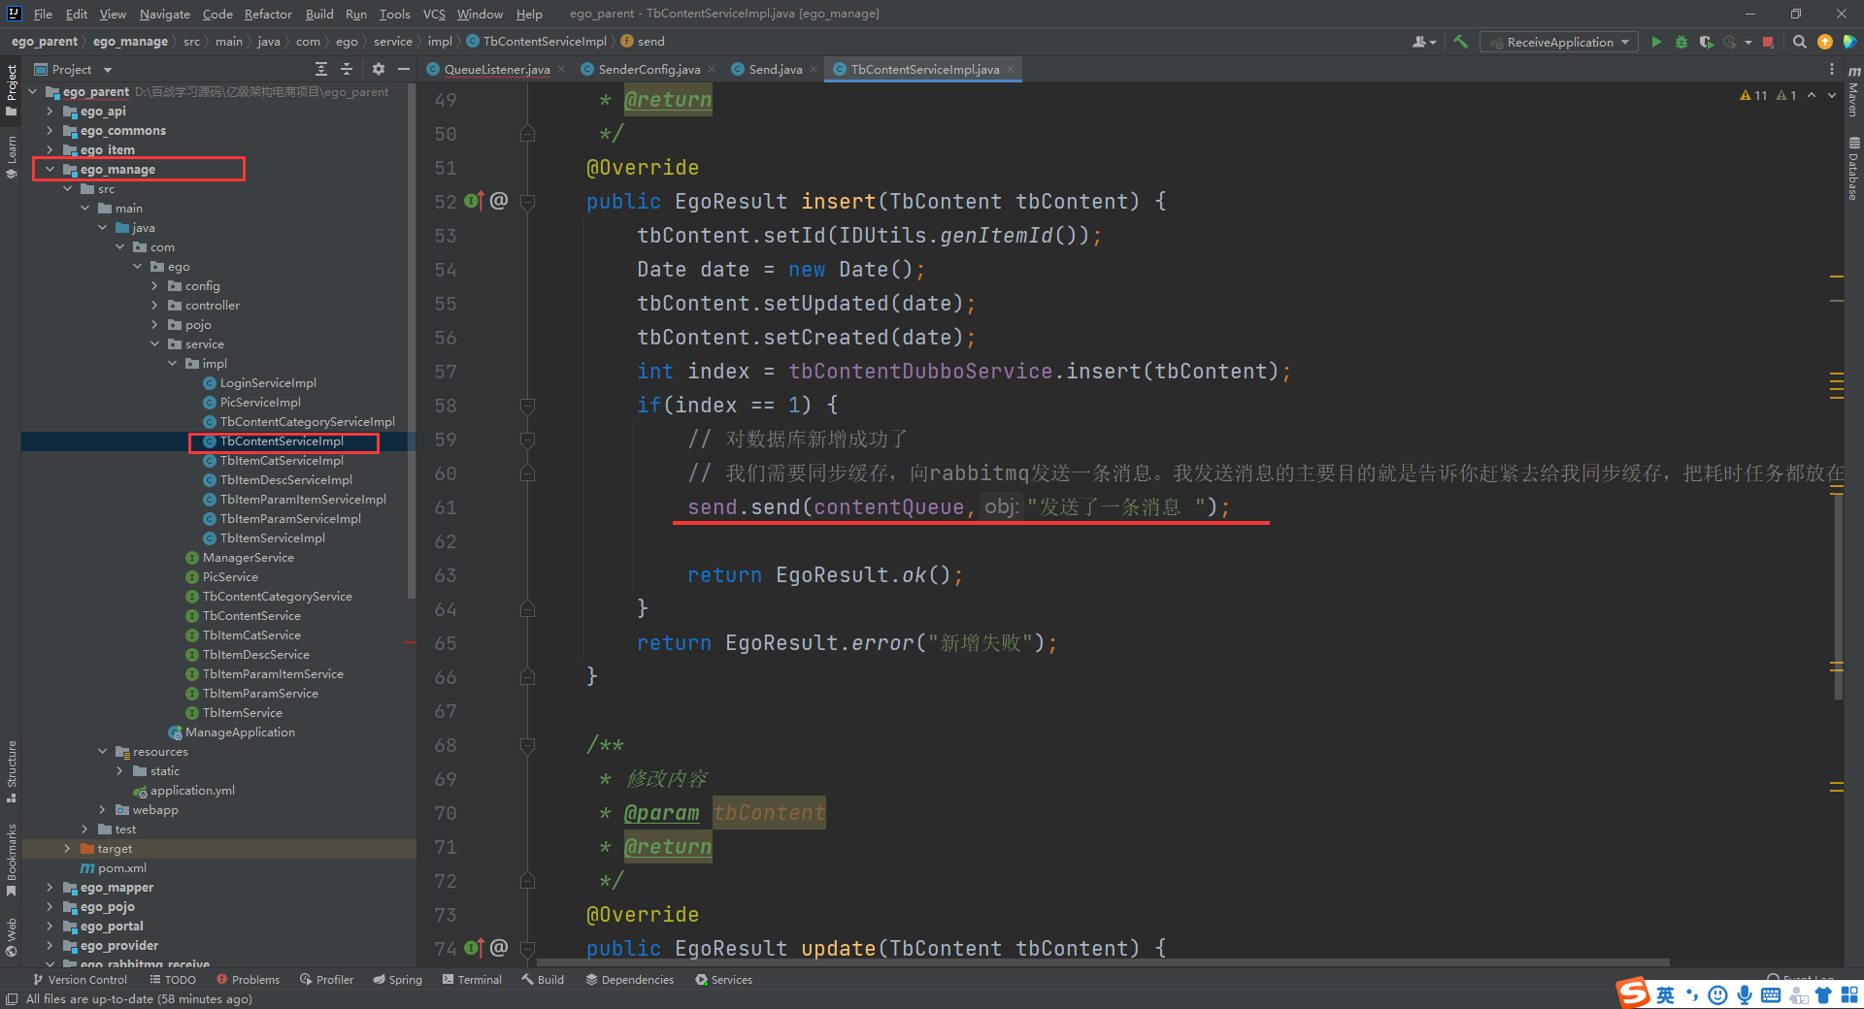Open Search Everywhere magnifier icon
This screenshot has width=1864, height=1009.
coord(1799,42)
